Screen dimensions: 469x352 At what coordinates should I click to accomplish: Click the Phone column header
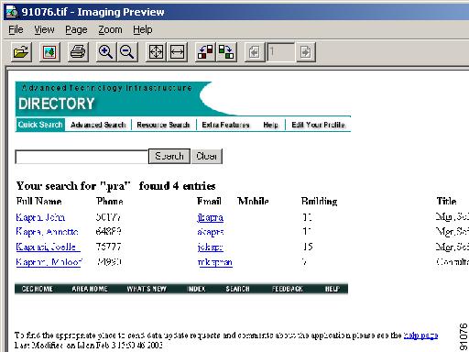[x=110, y=202]
